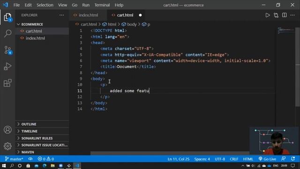This screenshot has width=300, height=169.
Task: Expand the OUTLINE section
Action: point(42,124)
